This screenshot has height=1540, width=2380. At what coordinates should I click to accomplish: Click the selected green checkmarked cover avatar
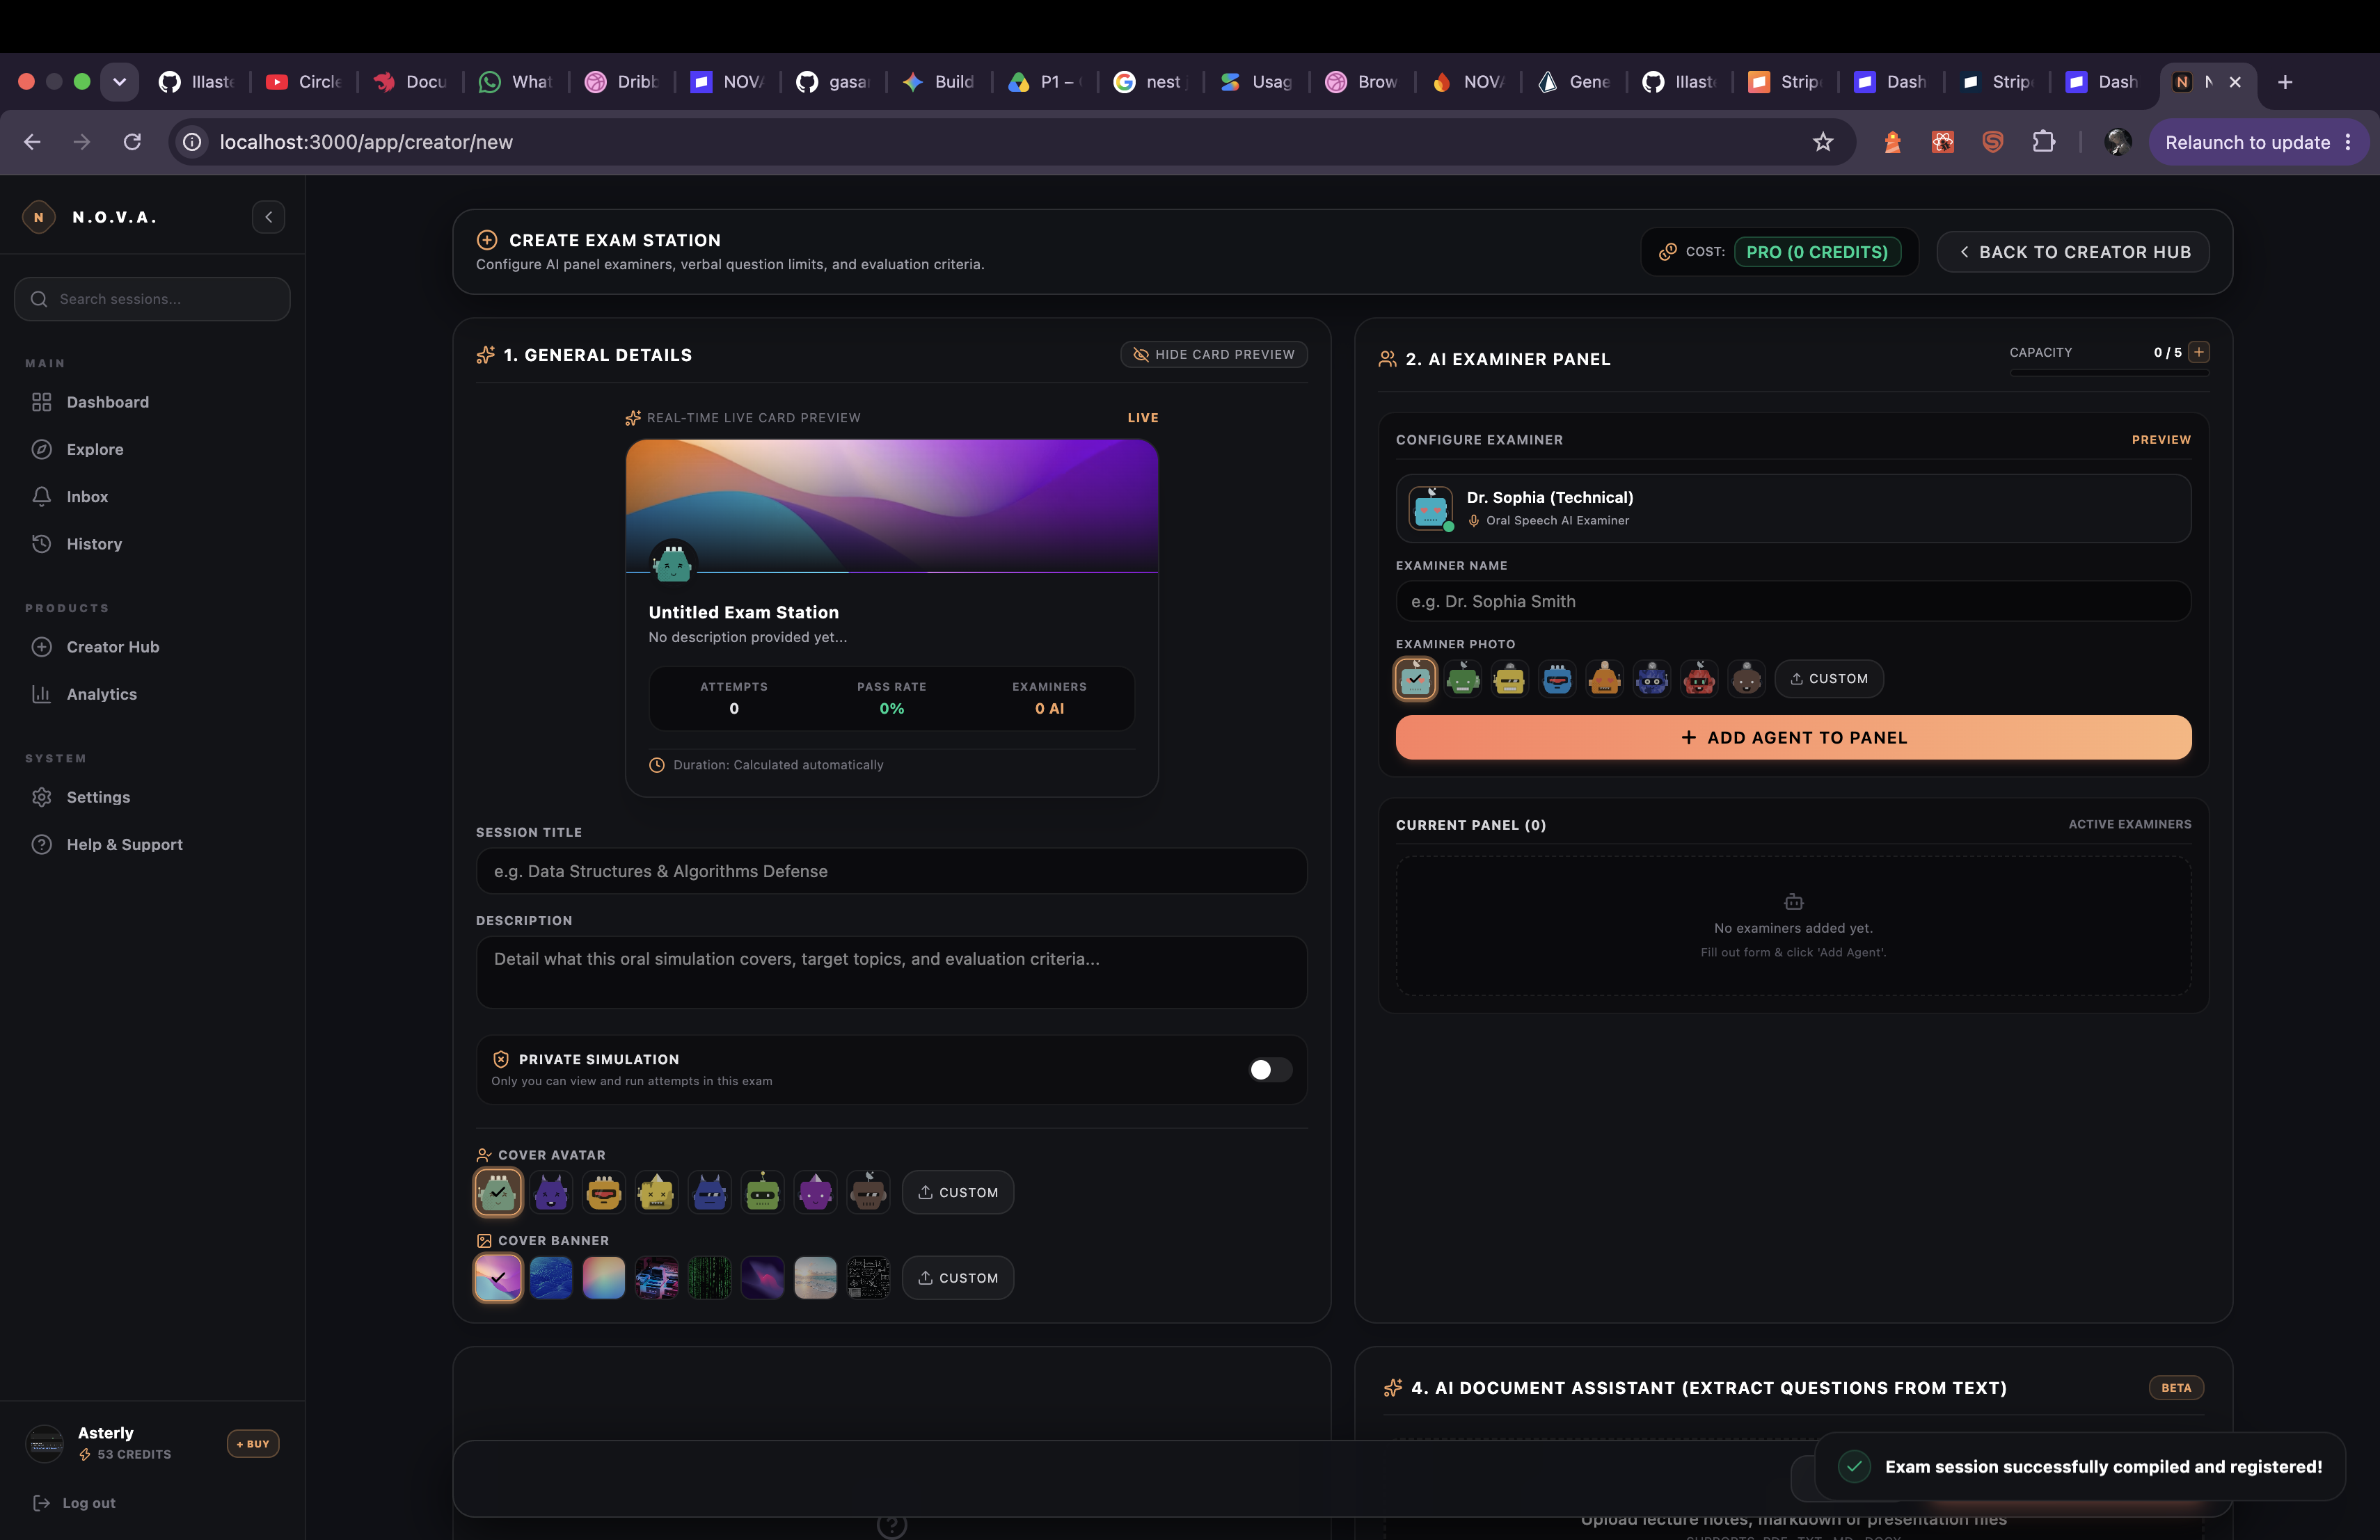point(498,1192)
